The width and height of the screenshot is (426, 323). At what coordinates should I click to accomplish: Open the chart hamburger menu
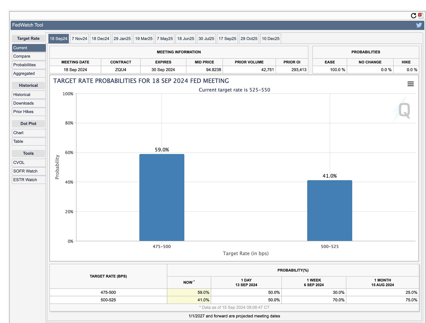pyautogui.click(x=410, y=84)
